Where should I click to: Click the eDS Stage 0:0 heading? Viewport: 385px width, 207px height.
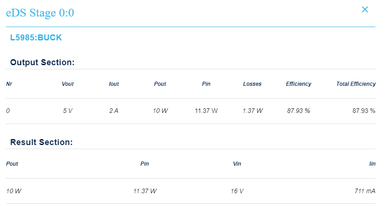tap(40, 13)
